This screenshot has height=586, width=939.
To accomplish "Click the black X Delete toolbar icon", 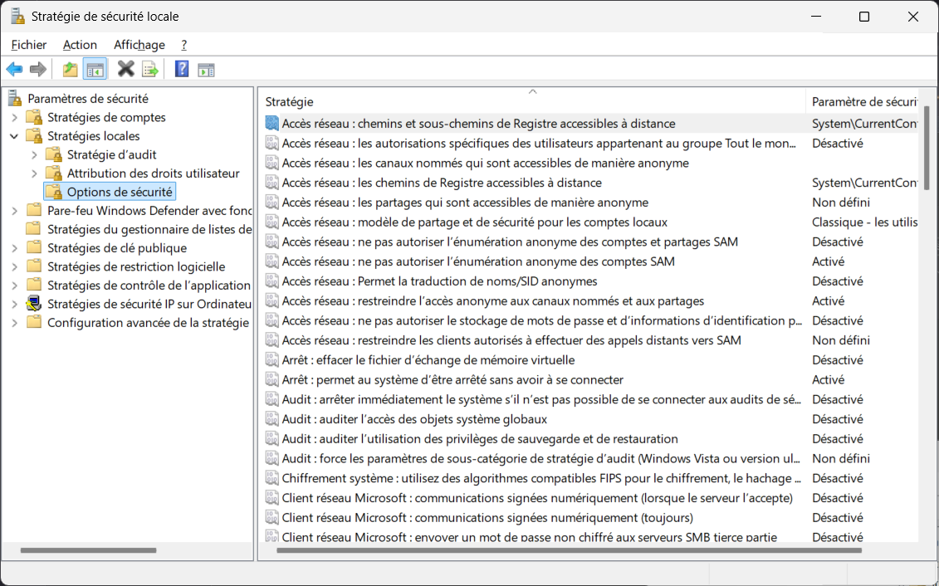I will (x=125, y=70).
